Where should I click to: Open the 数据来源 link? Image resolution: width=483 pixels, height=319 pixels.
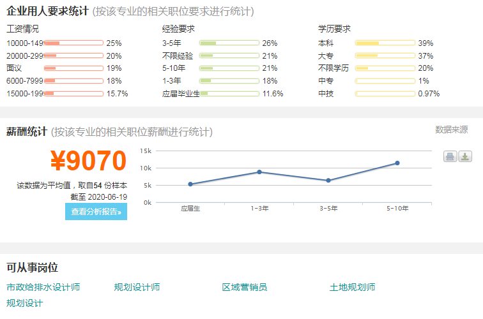pyautogui.click(x=451, y=130)
